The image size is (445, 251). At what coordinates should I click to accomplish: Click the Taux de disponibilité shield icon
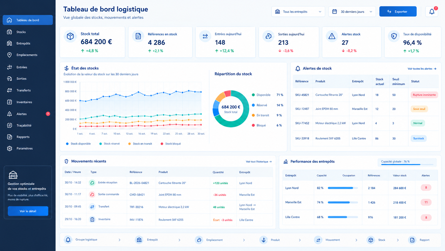point(394,36)
